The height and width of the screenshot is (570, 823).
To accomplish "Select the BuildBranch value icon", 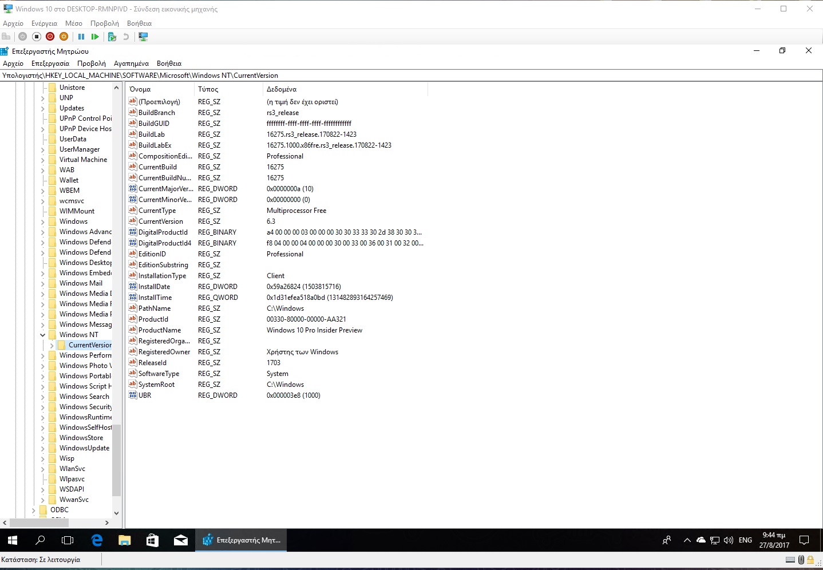I will pos(133,113).
